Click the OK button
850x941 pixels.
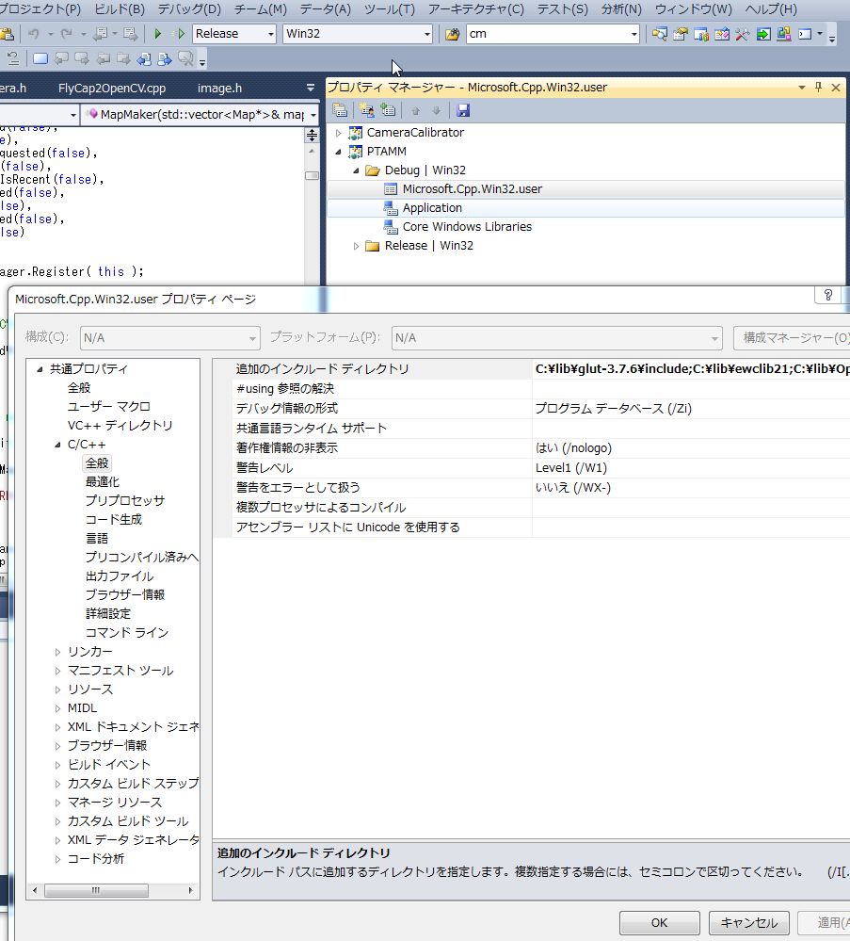659,922
